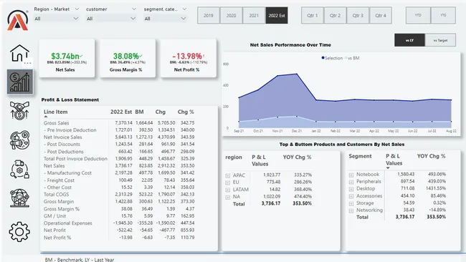
Task: Open the Finance view chart icon
Action: click(x=20, y=82)
